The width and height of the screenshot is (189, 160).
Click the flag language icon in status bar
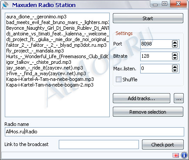(175, 155)
